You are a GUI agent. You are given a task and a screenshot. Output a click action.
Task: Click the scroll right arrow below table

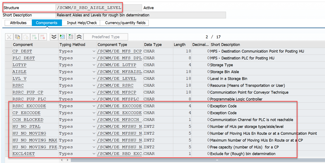click(x=67, y=160)
